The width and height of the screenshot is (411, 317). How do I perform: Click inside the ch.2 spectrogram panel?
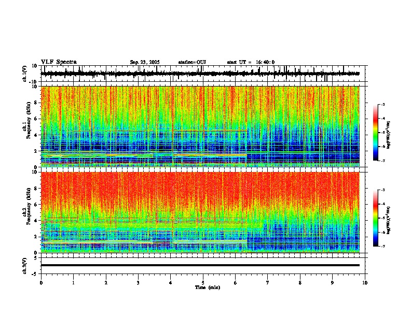click(200, 212)
